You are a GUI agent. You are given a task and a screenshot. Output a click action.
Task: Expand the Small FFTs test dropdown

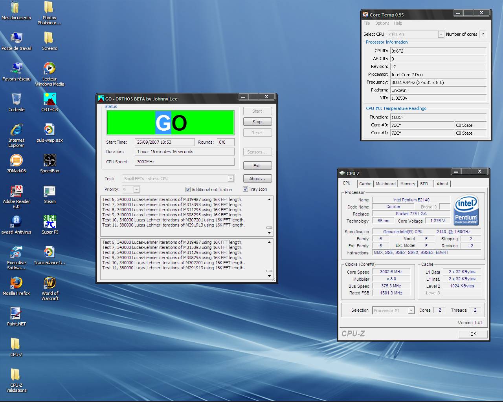pyautogui.click(x=231, y=179)
